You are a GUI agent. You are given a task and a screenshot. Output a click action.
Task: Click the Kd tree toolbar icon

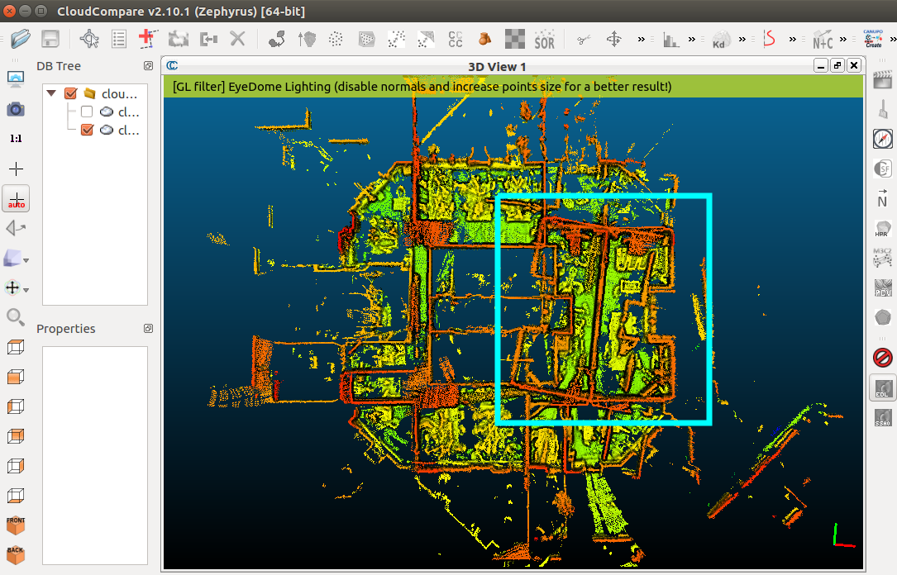coord(720,40)
